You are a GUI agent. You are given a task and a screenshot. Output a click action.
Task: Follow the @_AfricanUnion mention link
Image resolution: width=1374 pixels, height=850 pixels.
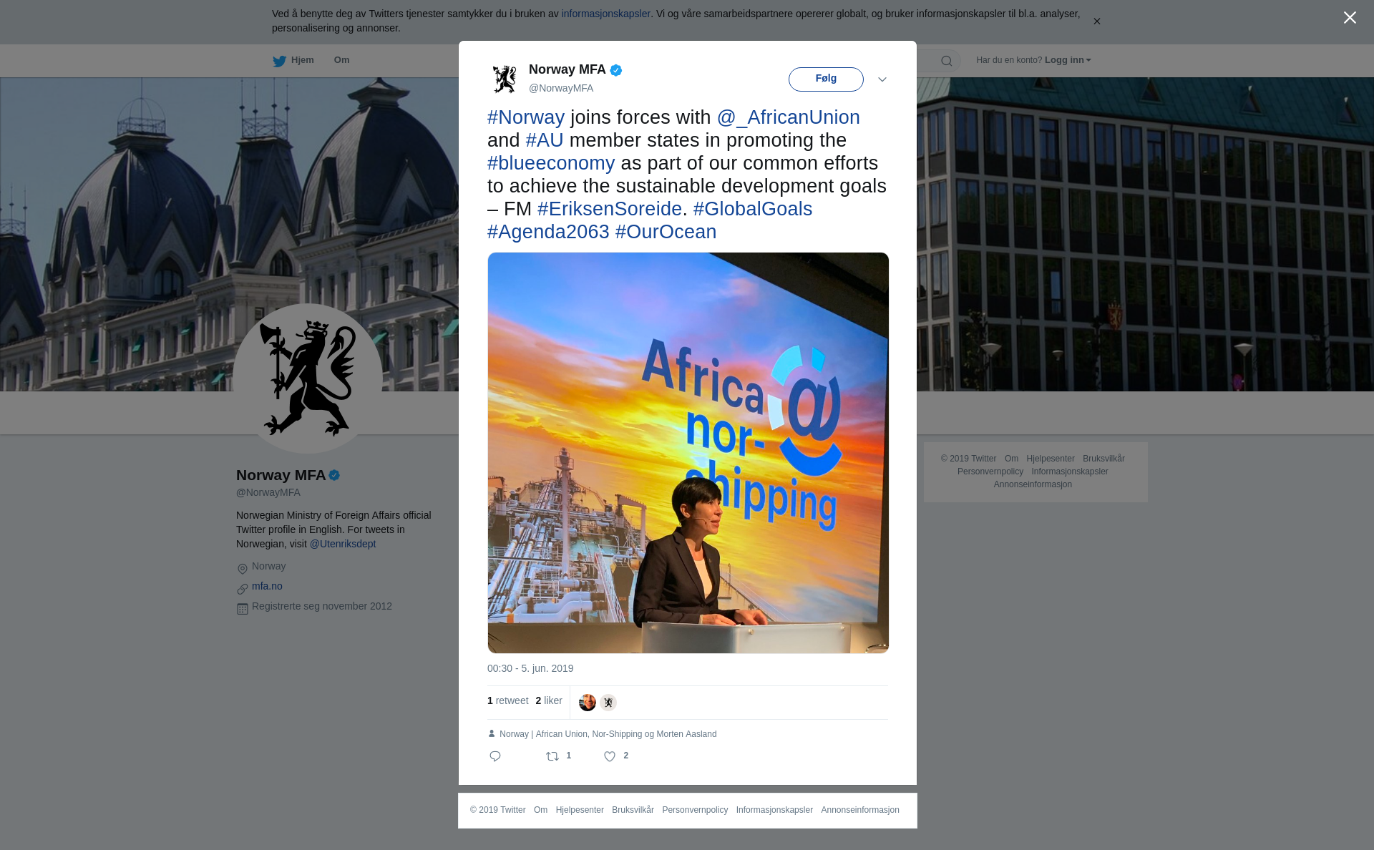pos(789,117)
